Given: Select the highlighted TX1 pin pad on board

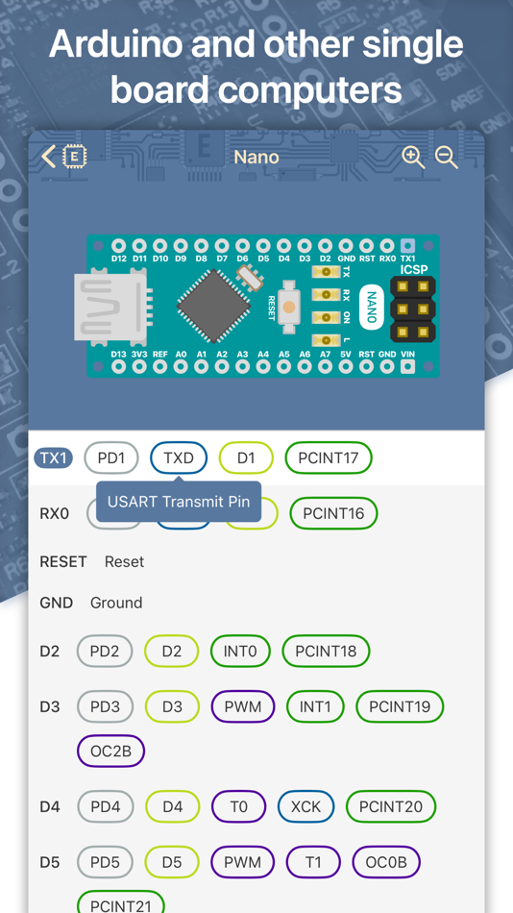Looking at the screenshot, I should (408, 246).
